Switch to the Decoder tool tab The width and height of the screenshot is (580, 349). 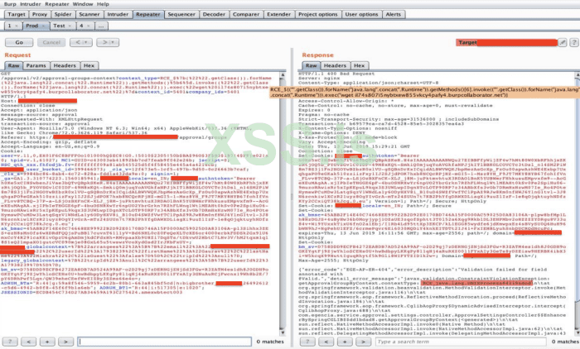coord(214,14)
